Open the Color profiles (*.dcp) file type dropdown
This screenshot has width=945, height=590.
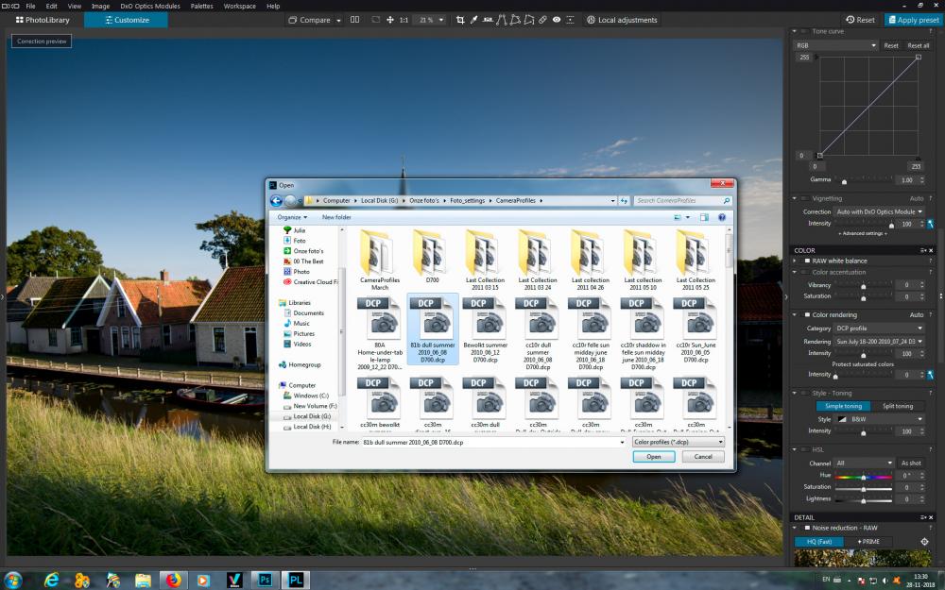coord(678,442)
